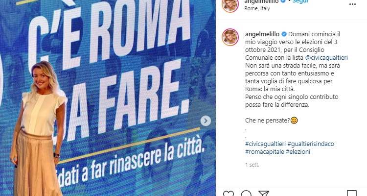The height and width of the screenshot is (196, 367).
Task: Save post with bookmark icon
Action: (352, 194)
